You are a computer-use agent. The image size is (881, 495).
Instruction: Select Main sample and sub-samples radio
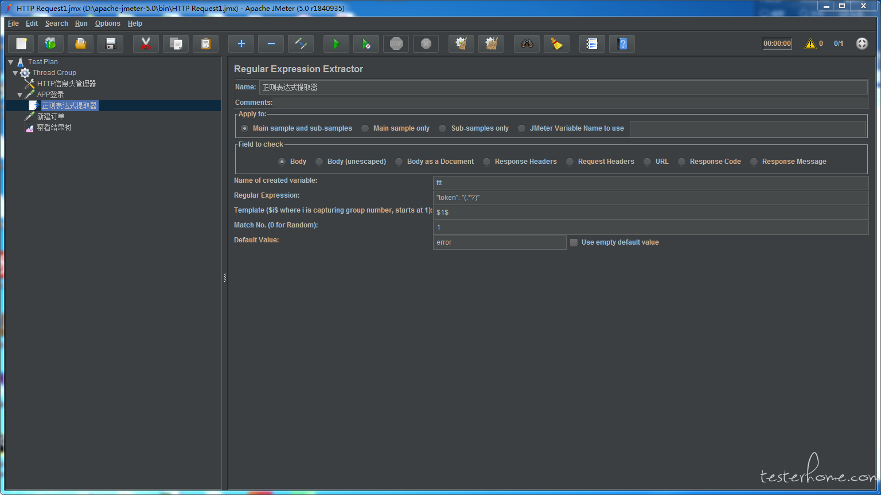(x=245, y=128)
